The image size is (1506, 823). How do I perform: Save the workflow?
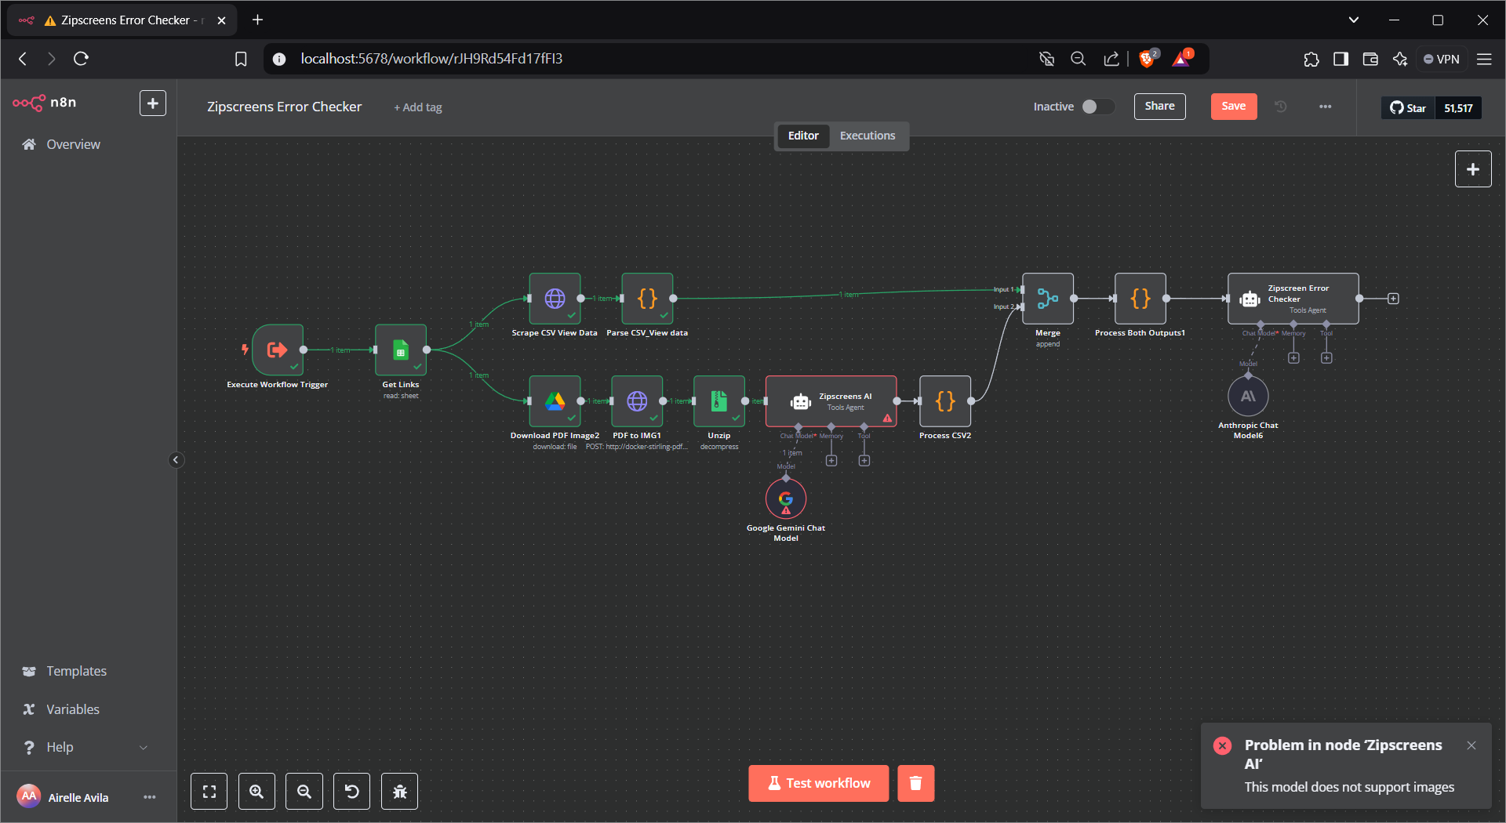click(x=1233, y=107)
